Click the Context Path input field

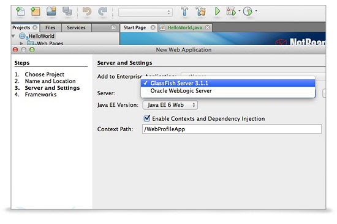[x=232, y=129]
